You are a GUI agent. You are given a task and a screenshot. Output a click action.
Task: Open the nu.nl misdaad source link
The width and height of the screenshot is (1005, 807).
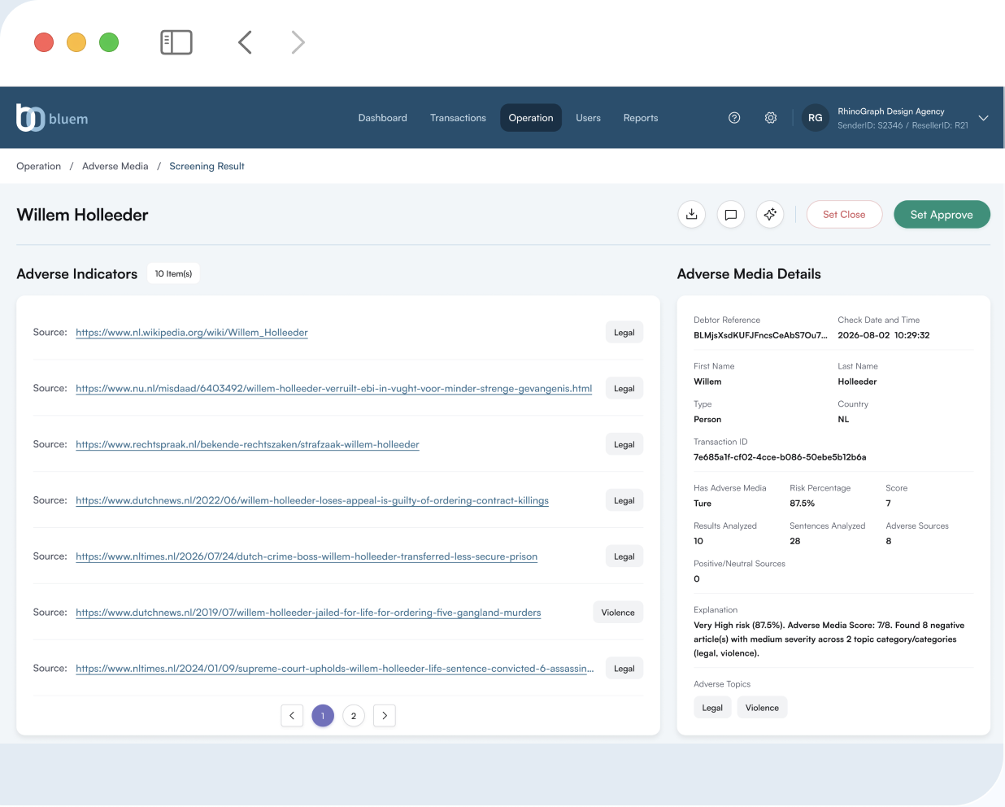coord(333,389)
